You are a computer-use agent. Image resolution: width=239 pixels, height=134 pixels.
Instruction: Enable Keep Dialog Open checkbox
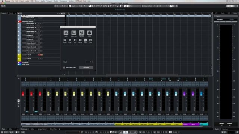64,67
